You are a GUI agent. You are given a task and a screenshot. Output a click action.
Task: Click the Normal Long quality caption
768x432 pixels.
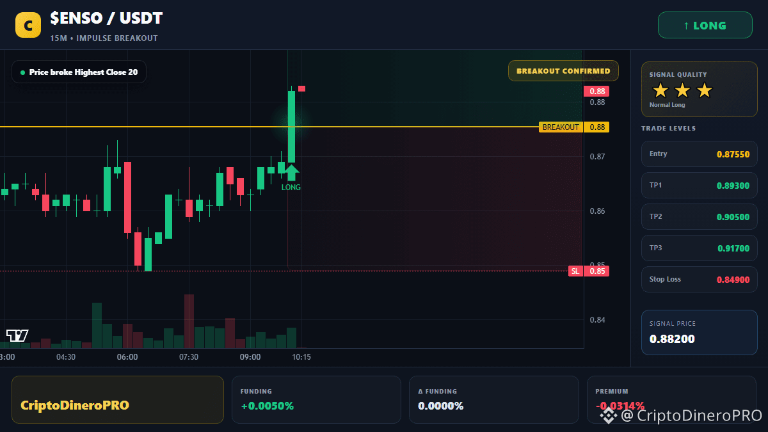667,105
